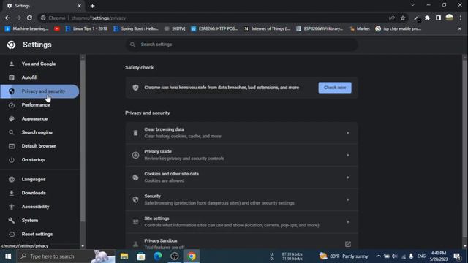This screenshot has width=468, height=263.
Task: Open a new tab with plus button
Action: [x=92, y=6]
